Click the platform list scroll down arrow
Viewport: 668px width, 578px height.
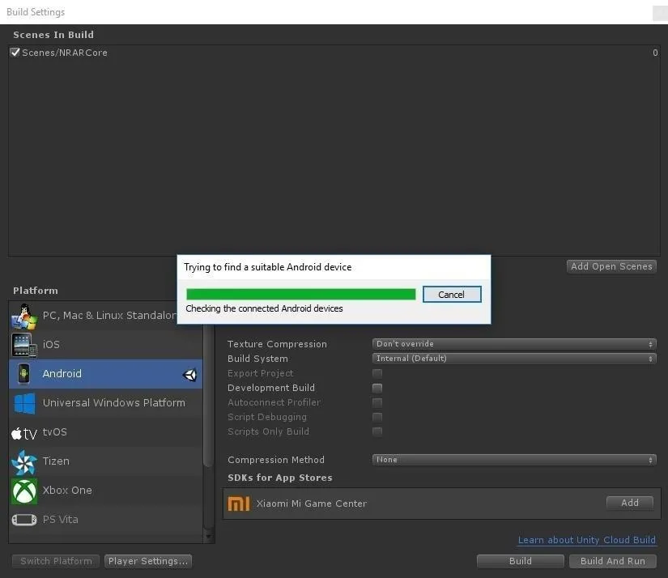[208, 537]
